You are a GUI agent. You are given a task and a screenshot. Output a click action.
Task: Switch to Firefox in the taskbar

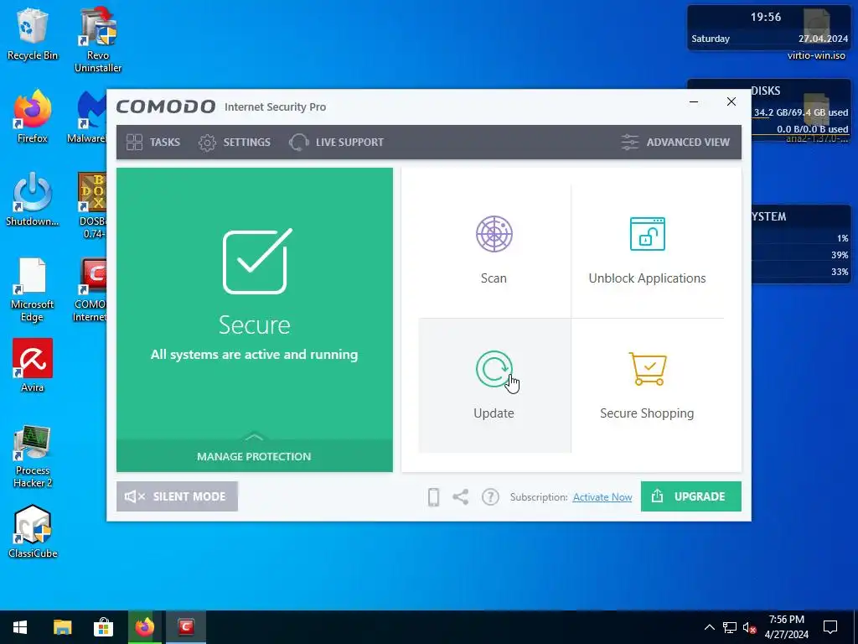click(x=144, y=627)
